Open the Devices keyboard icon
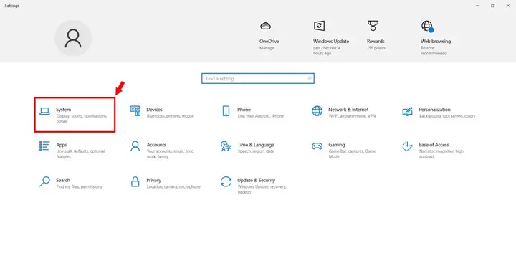This screenshot has width=516, height=276. 135,111
